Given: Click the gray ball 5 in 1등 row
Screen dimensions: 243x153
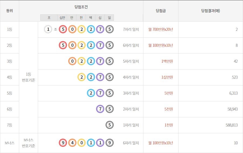Looking at the screenshot, I should click(x=110, y=29).
